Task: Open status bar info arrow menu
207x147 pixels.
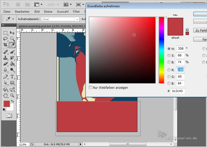Action: click(80, 144)
